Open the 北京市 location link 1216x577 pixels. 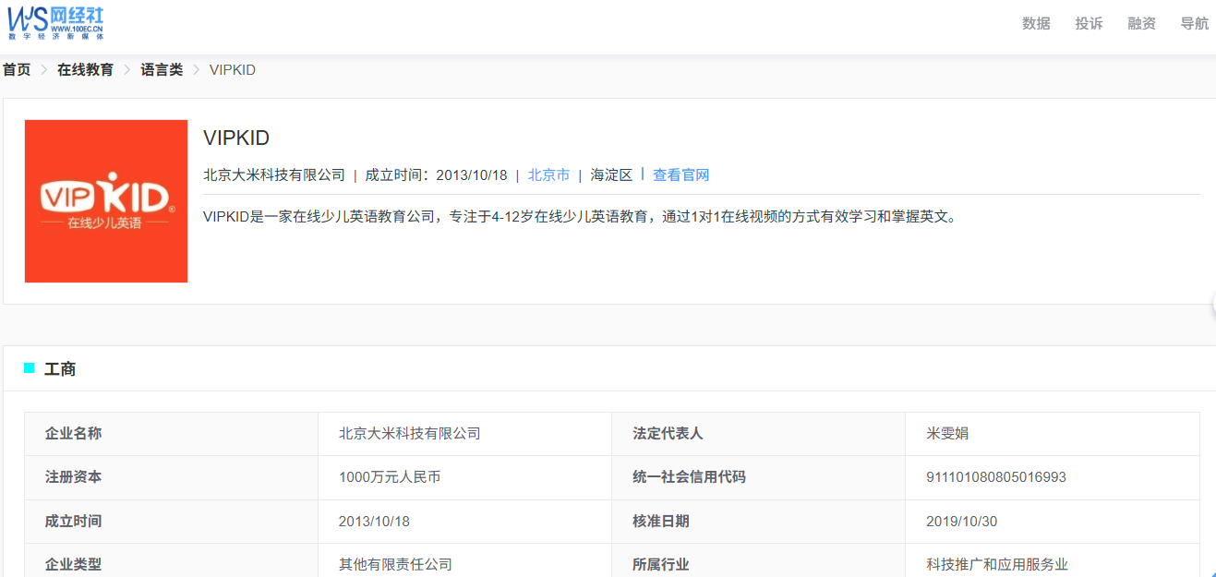coord(548,175)
